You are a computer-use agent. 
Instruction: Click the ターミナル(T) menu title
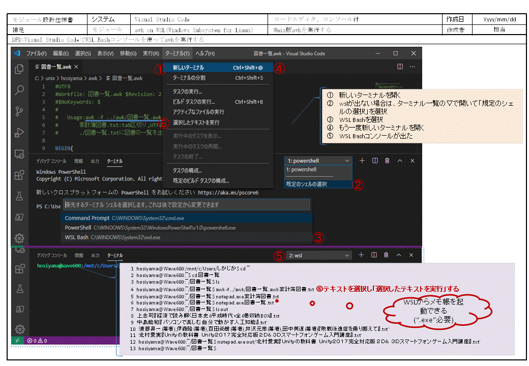pos(177,53)
